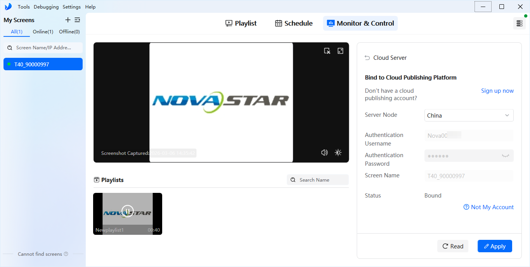Show All(1) screens filter
The width and height of the screenshot is (530, 267).
tap(17, 32)
